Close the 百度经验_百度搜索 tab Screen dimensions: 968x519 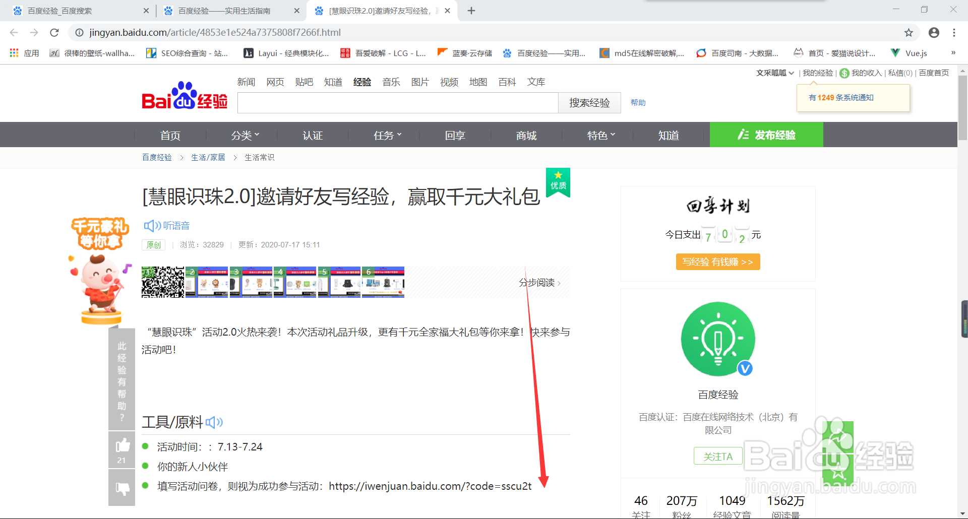point(146,11)
